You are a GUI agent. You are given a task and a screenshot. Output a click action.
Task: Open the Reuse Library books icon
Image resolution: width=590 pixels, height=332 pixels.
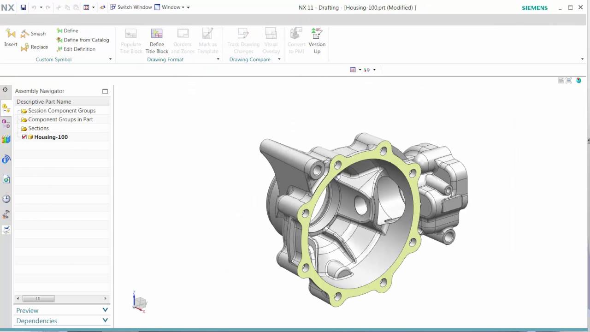tap(6, 139)
